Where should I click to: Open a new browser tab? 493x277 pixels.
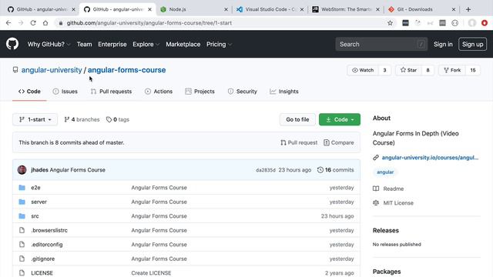(x=468, y=9)
